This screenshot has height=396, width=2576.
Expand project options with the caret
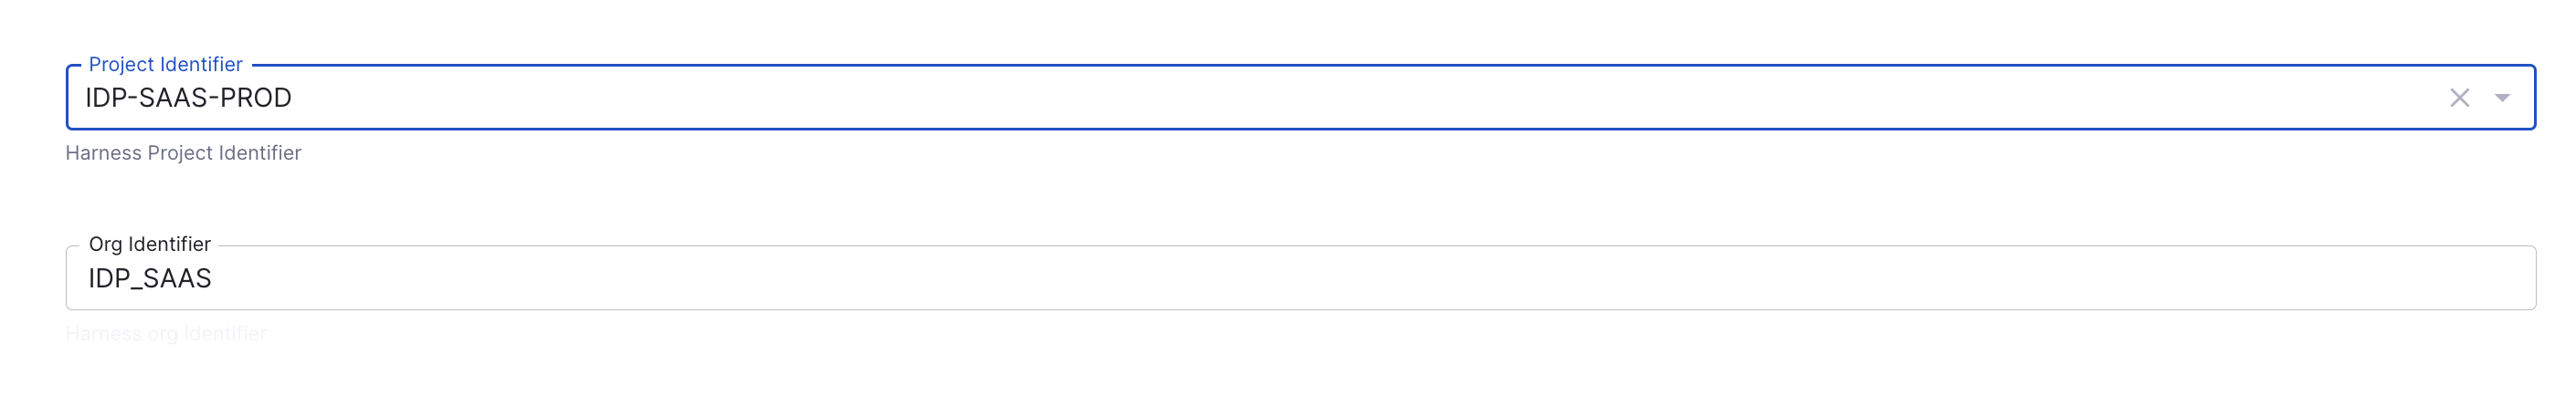[2502, 98]
